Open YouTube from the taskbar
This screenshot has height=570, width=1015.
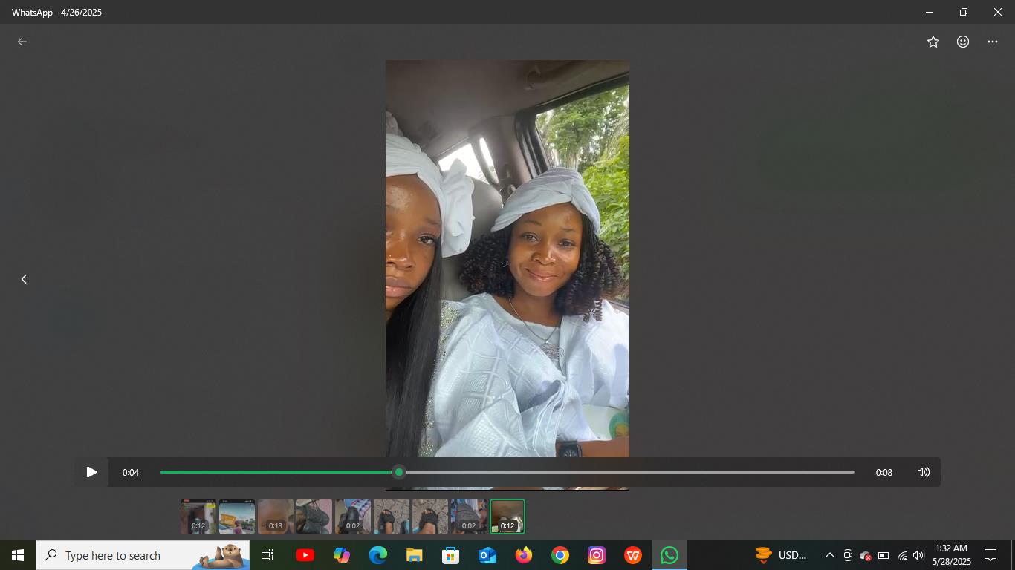point(305,555)
